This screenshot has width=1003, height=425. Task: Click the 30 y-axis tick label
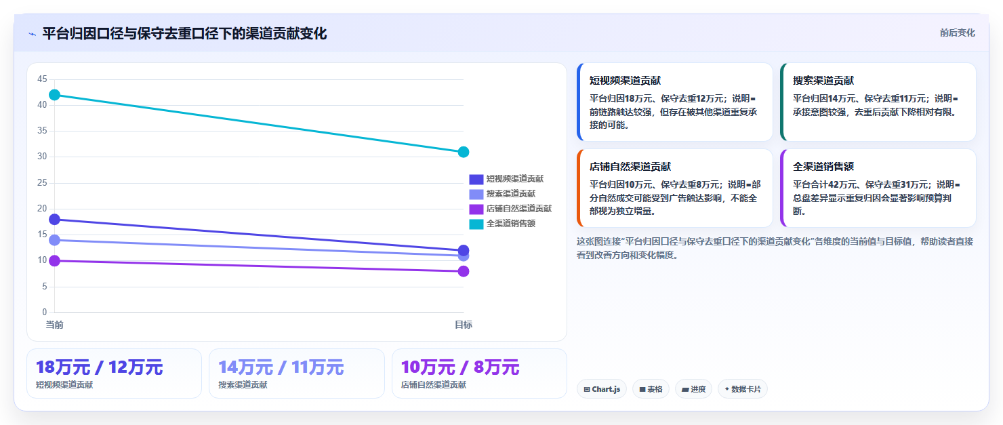[42, 157]
